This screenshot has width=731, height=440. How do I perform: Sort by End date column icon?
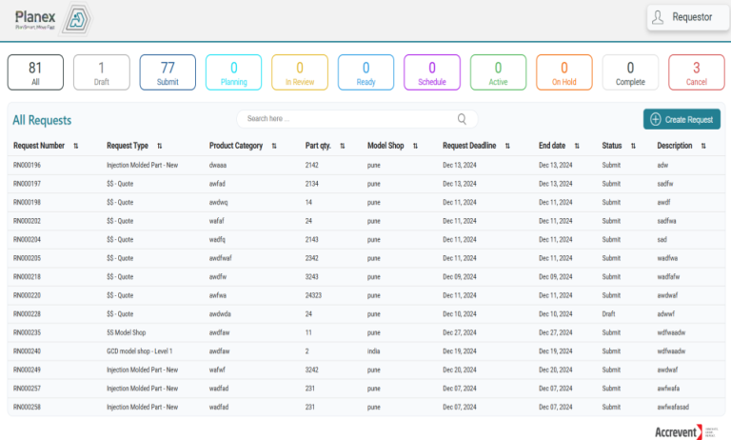coord(576,146)
